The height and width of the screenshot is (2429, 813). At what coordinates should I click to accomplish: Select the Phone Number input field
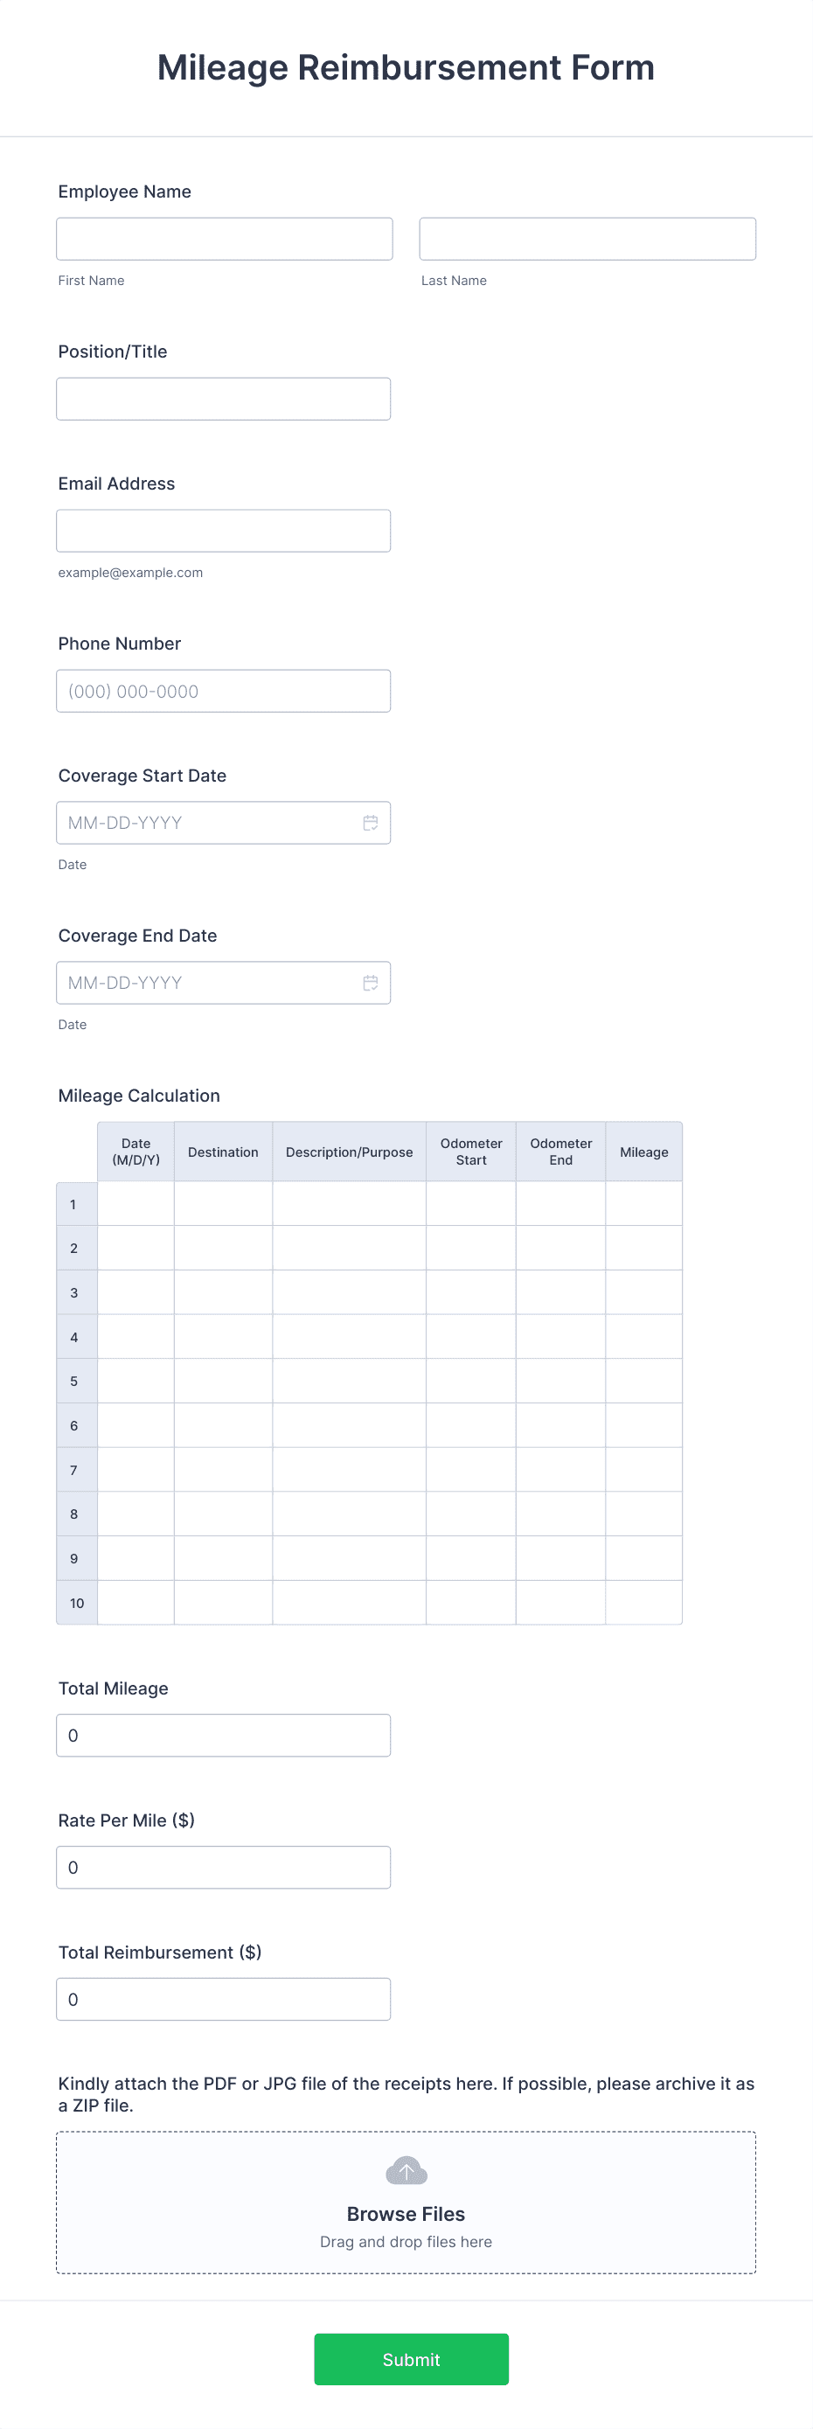[224, 690]
